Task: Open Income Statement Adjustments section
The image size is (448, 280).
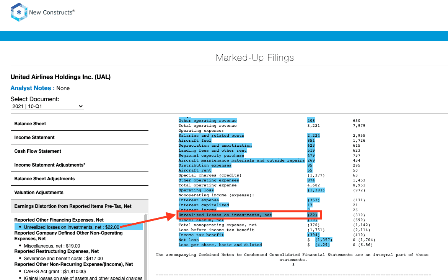Action: click(80, 165)
